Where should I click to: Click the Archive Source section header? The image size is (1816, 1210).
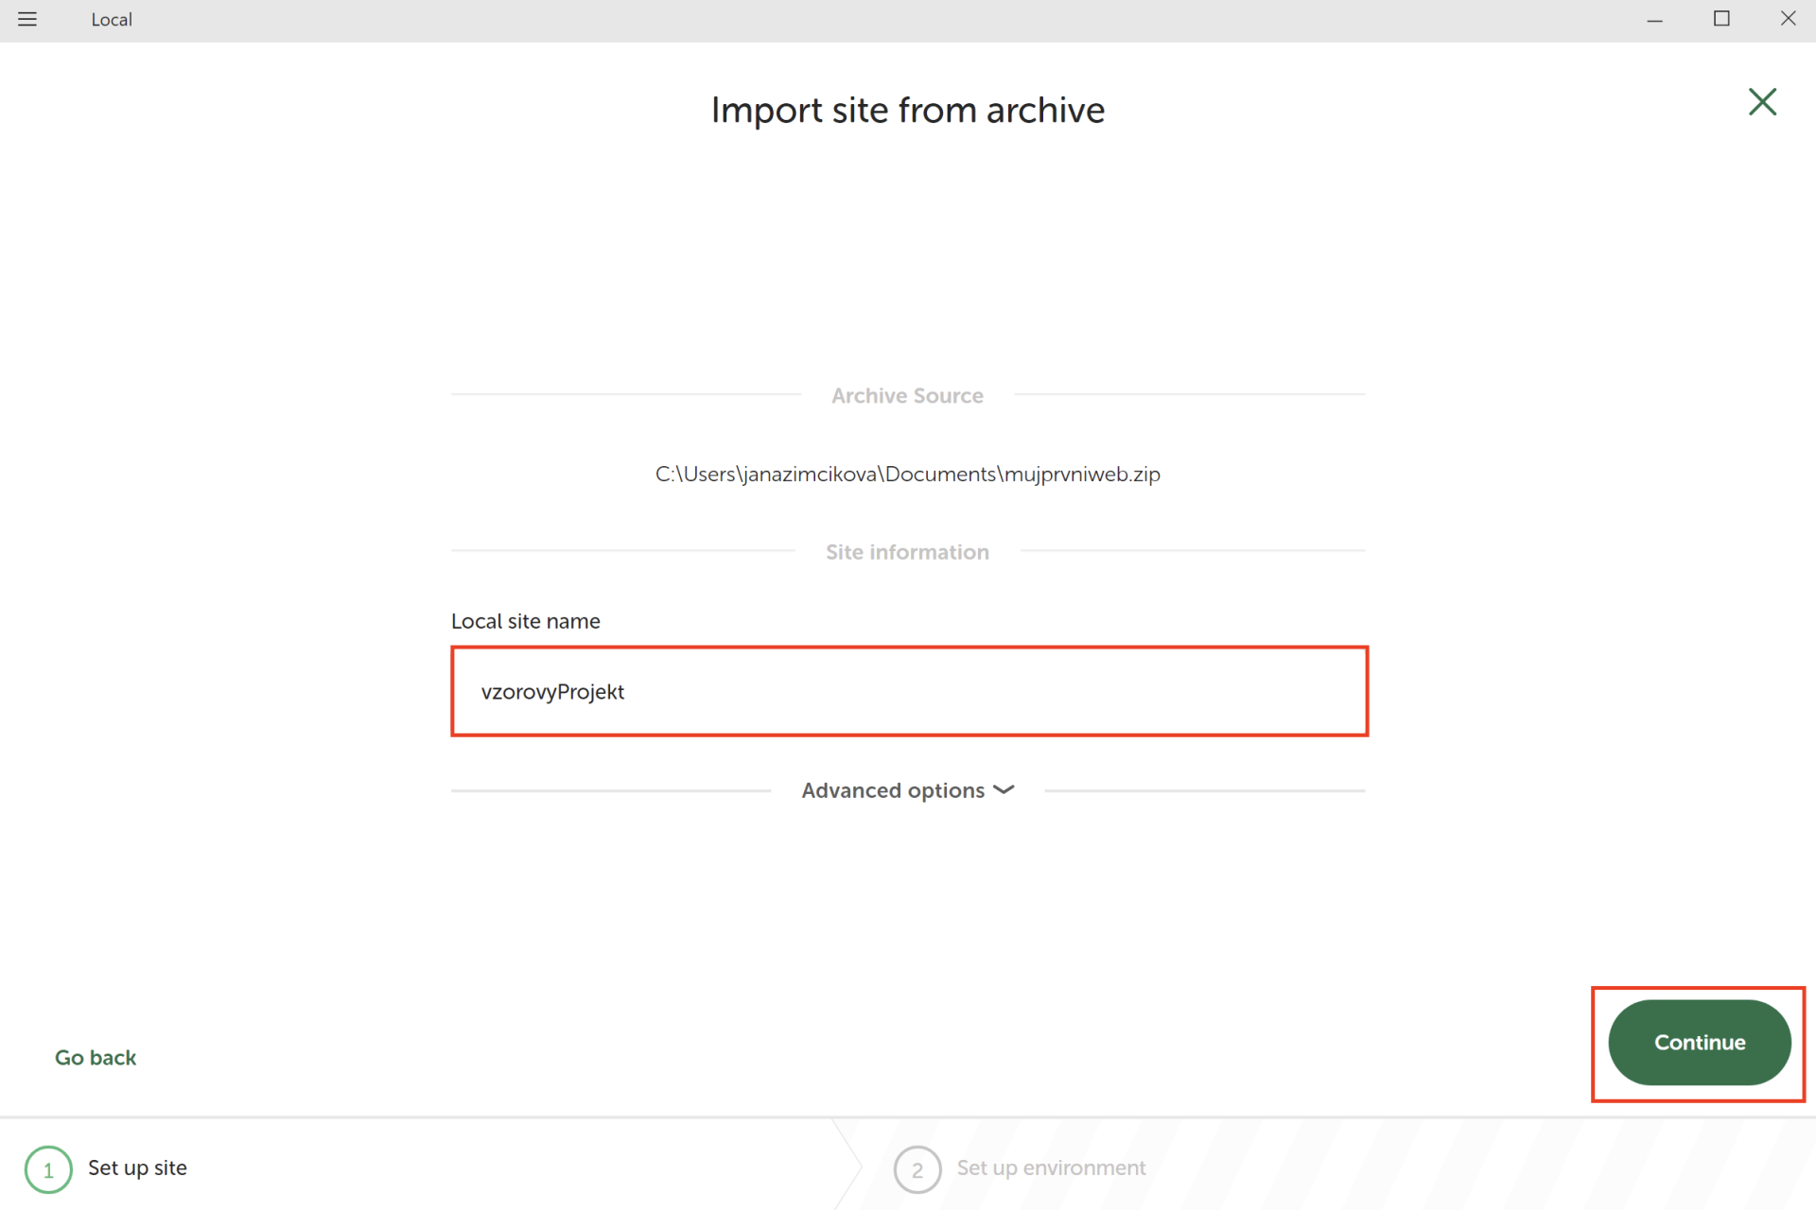pyautogui.click(x=907, y=396)
